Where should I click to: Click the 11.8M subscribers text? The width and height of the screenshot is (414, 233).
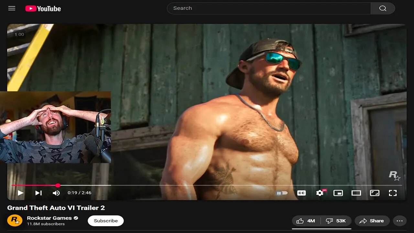[46, 224]
